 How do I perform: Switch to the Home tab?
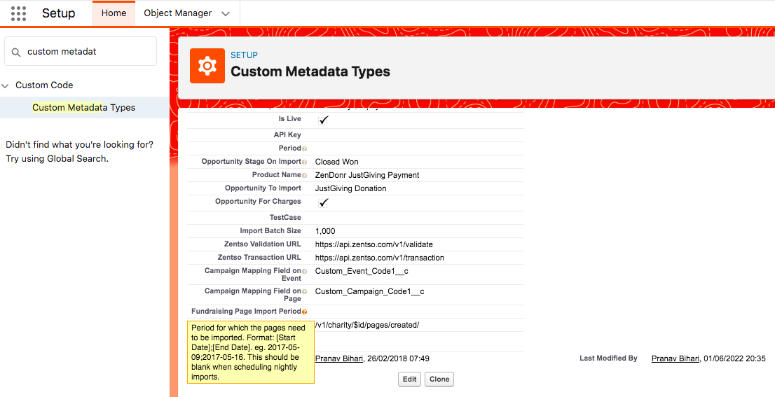coord(114,13)
